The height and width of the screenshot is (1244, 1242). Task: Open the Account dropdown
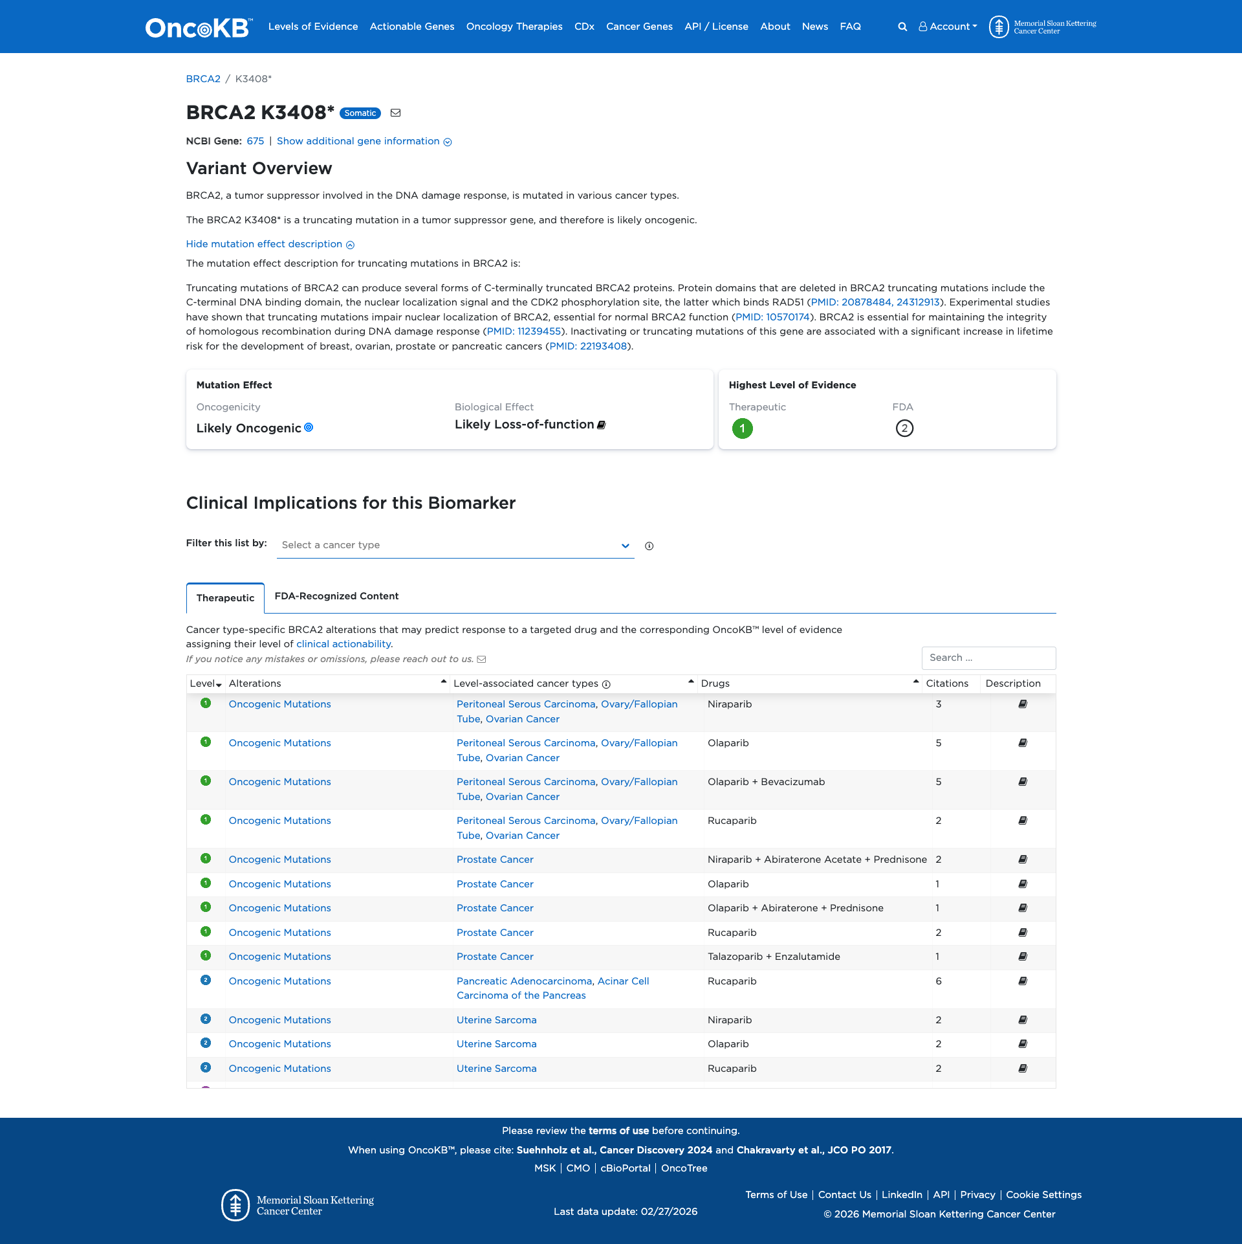point(947,27)
